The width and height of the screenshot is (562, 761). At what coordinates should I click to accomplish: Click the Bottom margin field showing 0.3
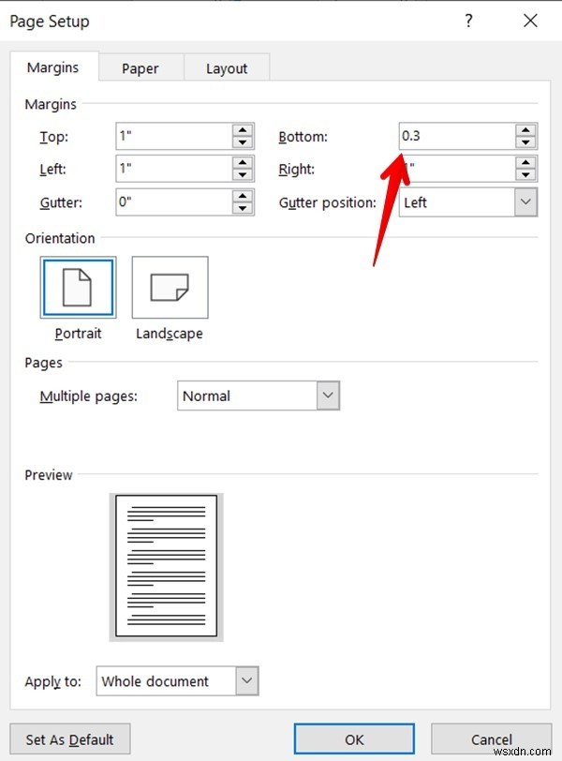click(x=457, y=136)
